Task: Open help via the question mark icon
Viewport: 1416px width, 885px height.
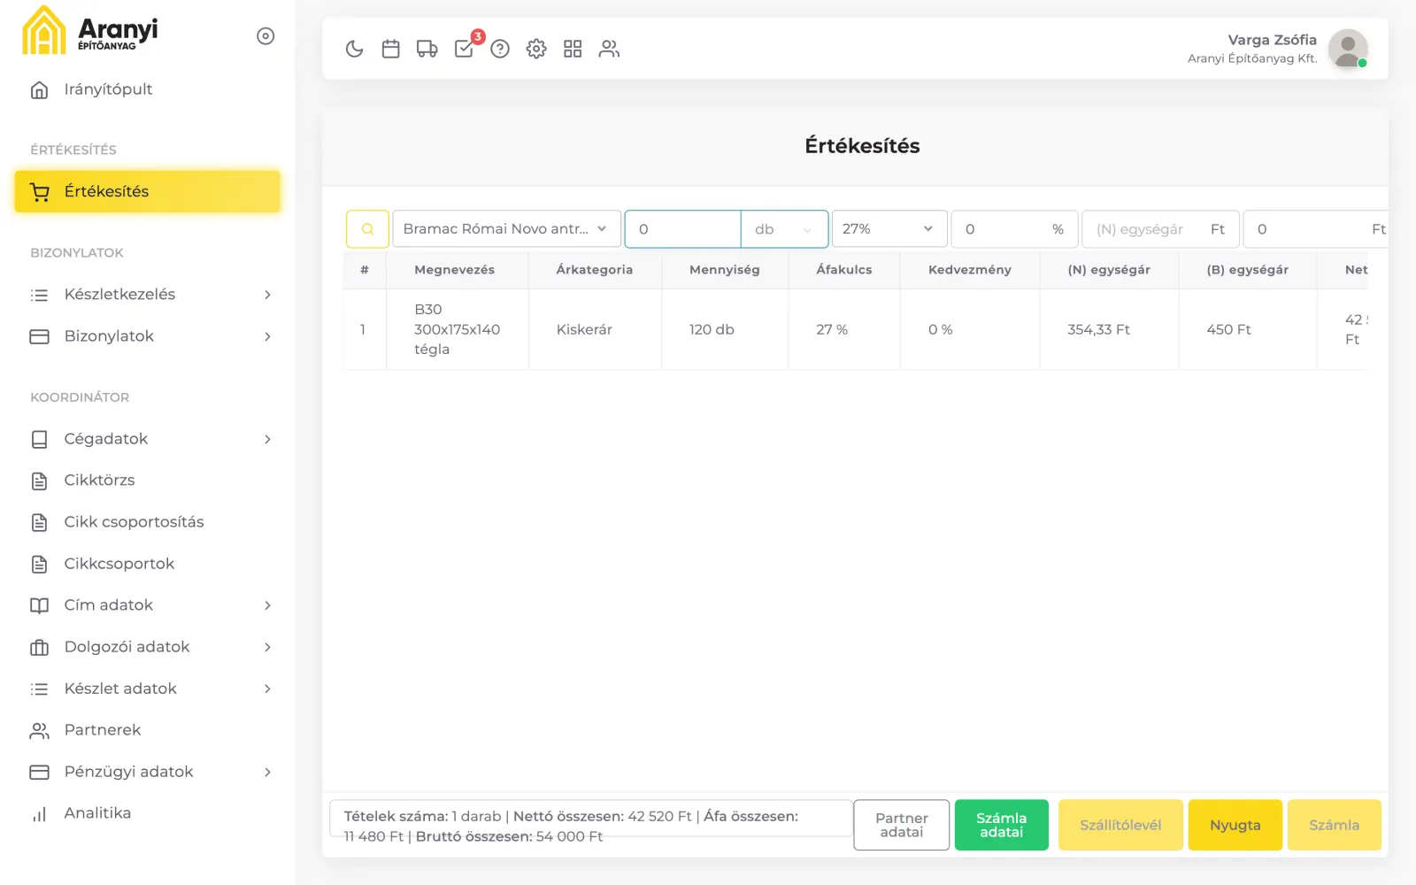Action: 500,49
